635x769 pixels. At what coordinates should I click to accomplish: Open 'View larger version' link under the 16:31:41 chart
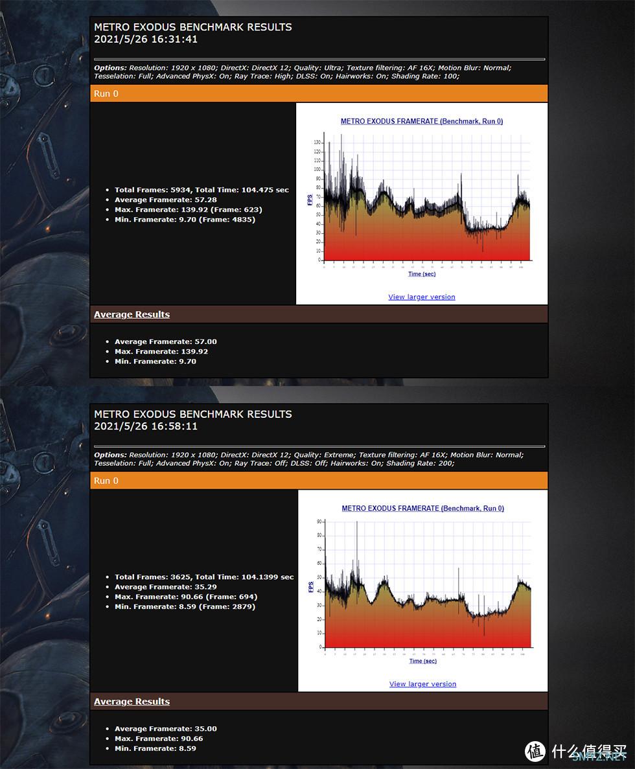(422, 297)
